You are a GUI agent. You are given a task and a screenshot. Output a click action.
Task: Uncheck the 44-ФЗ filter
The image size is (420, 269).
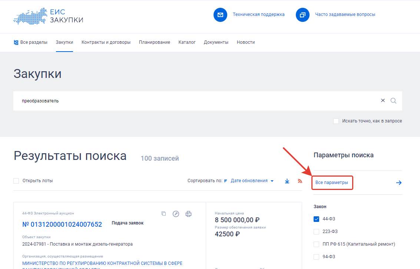(316, 219)
